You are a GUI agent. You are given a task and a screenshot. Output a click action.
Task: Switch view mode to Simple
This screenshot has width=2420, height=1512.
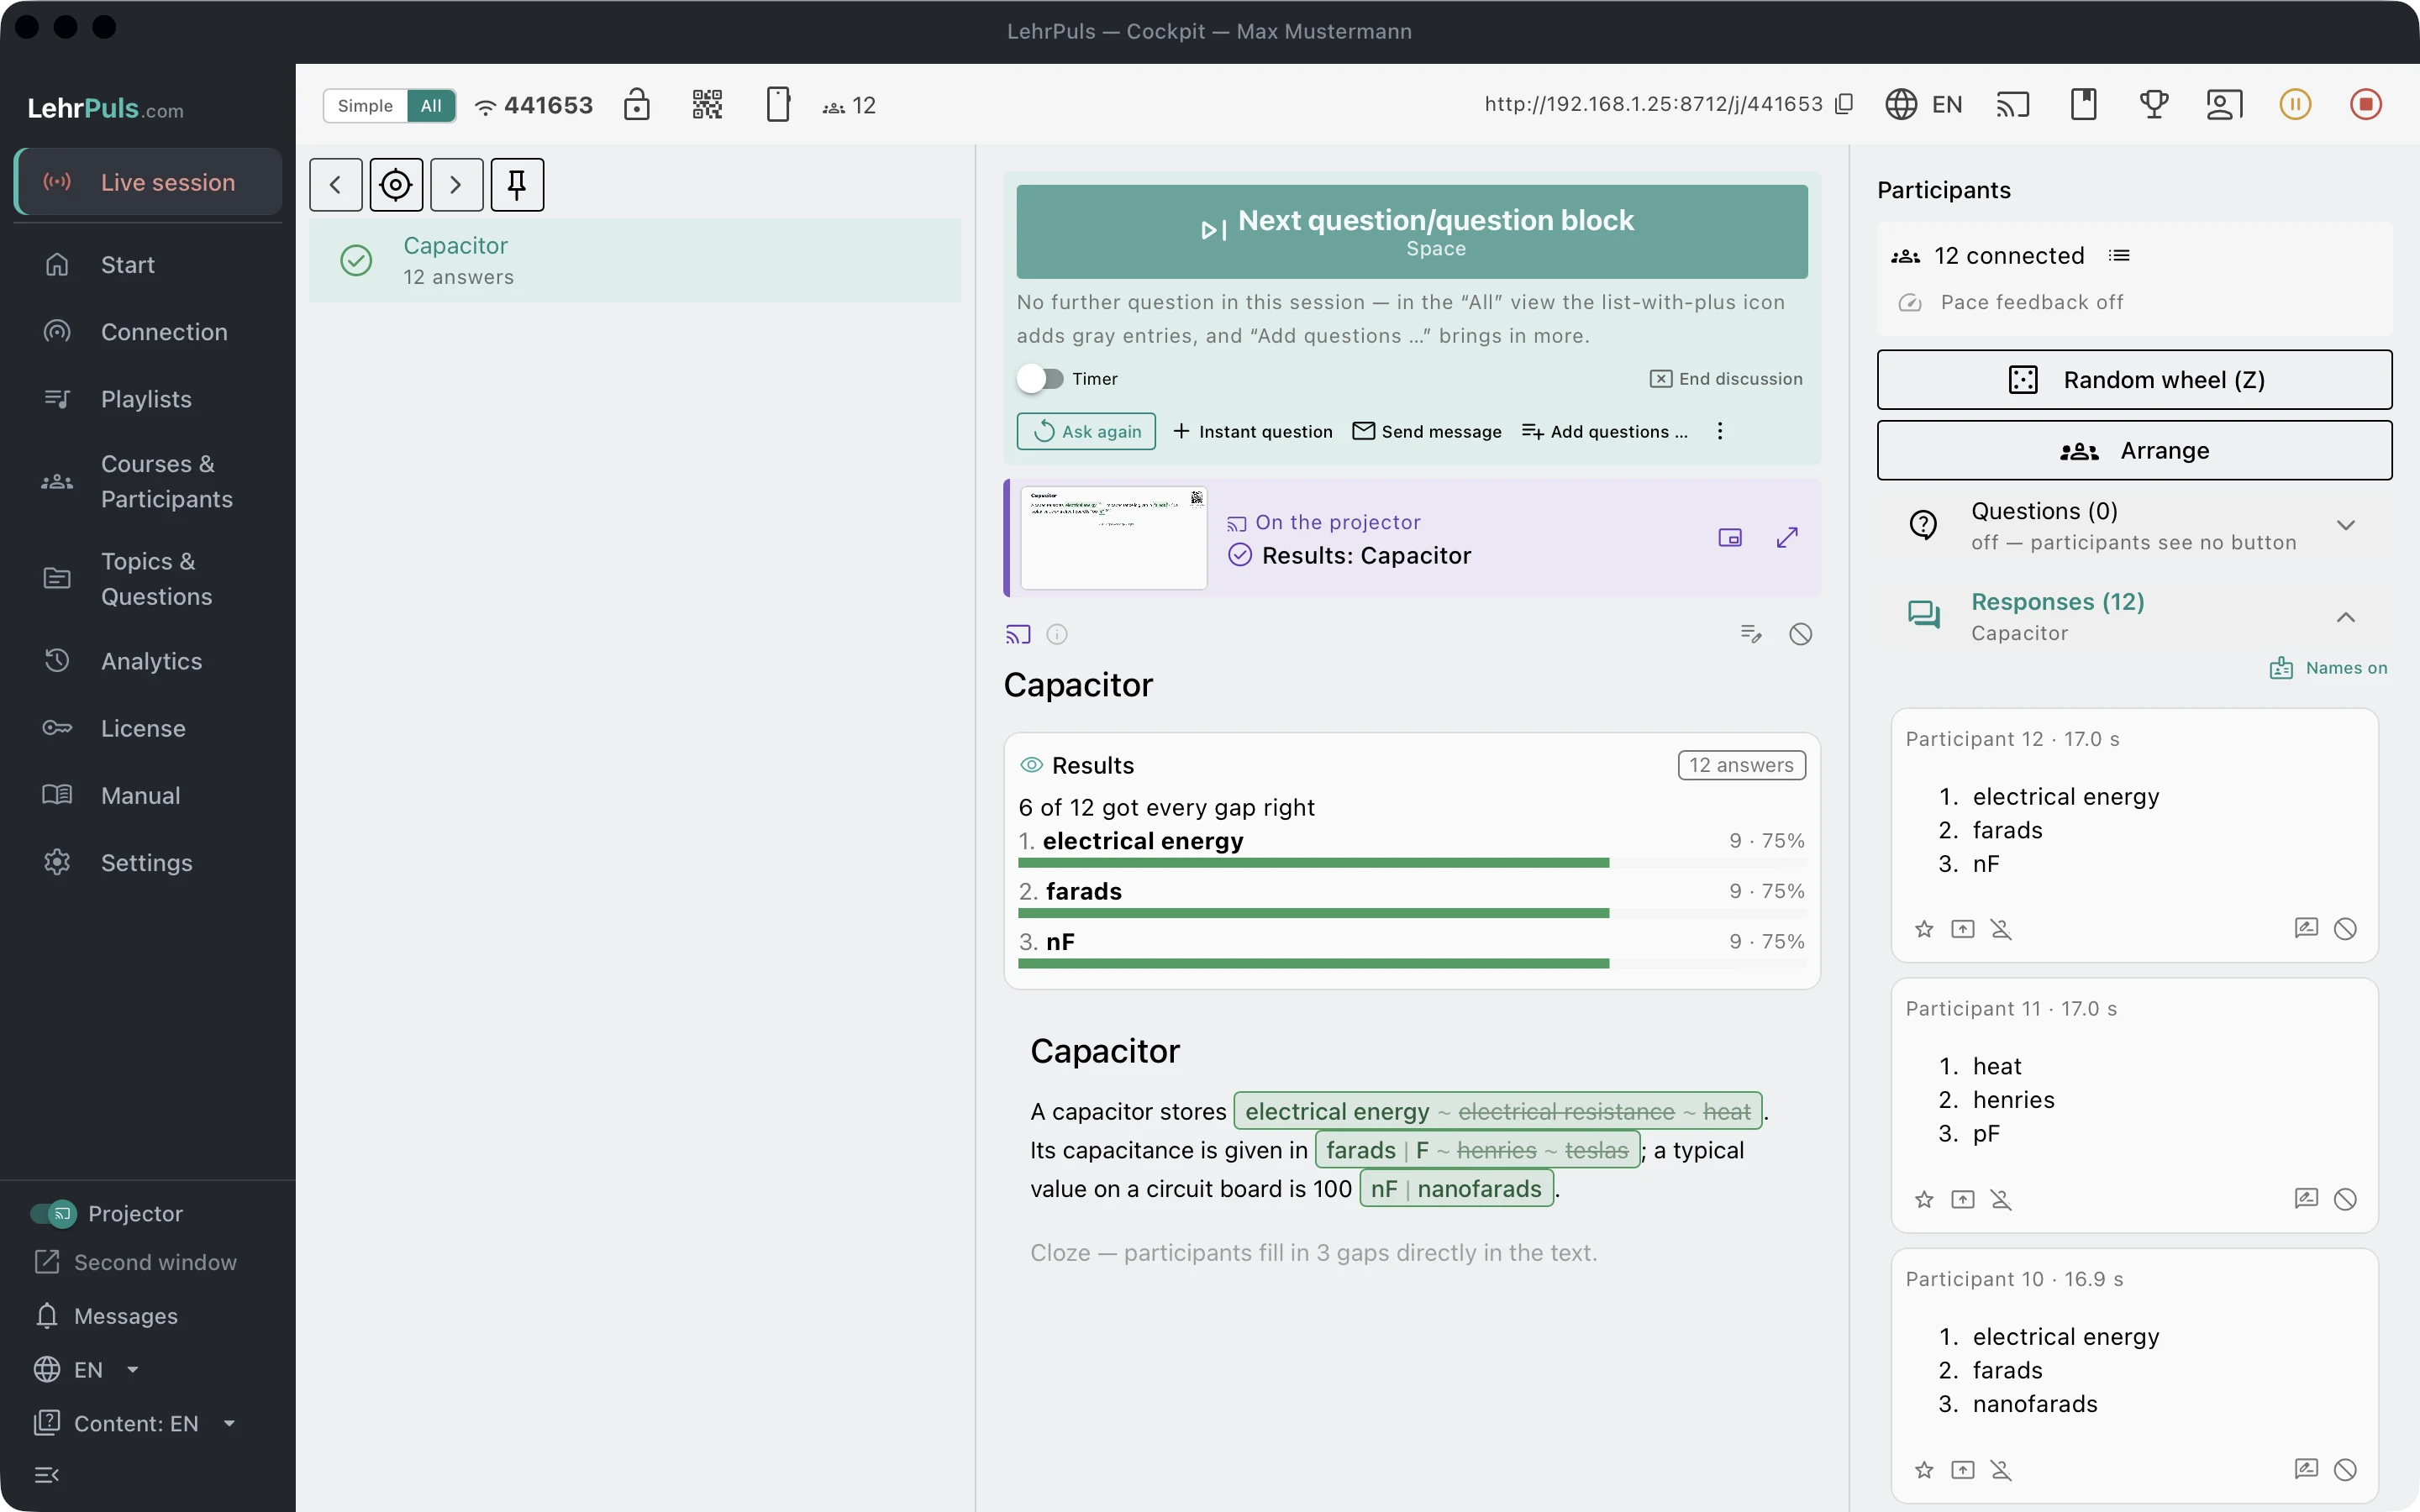(x=365, y=106)
